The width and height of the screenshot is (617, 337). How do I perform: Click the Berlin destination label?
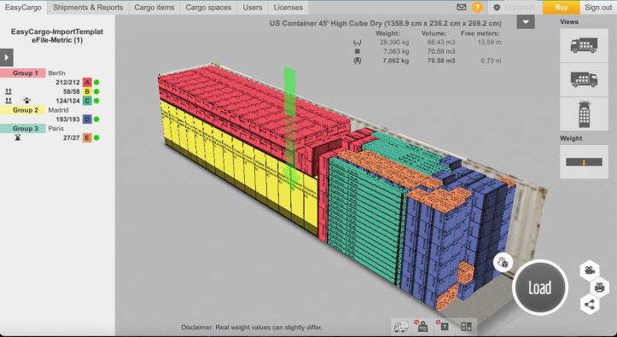(x=56, y=73)
